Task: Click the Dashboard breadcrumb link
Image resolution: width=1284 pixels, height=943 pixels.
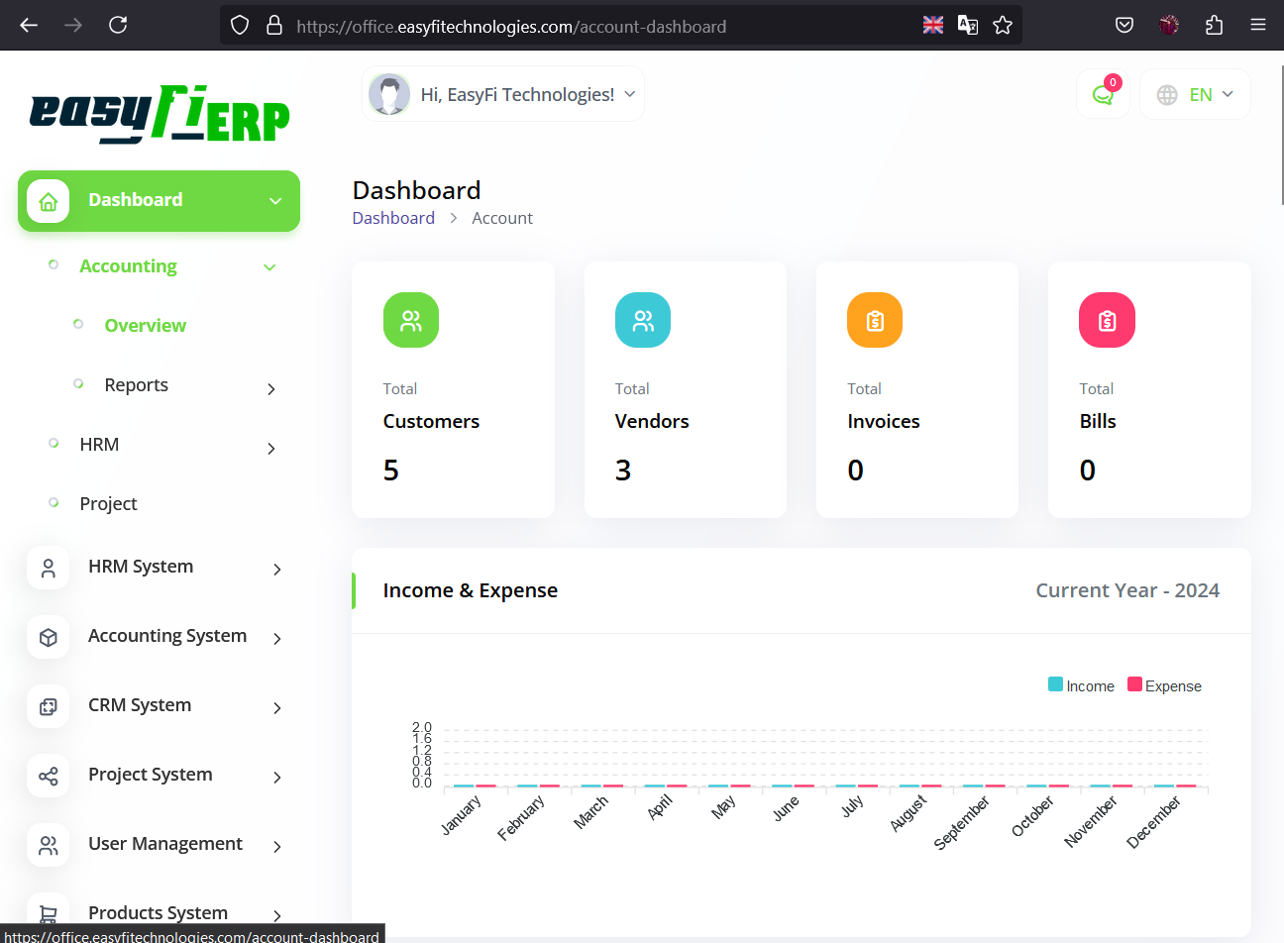Action: pyautogui.click(x=393, y=218)
